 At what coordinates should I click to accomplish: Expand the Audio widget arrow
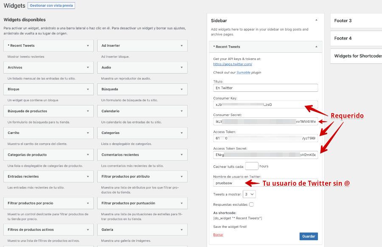pos(182,67)
